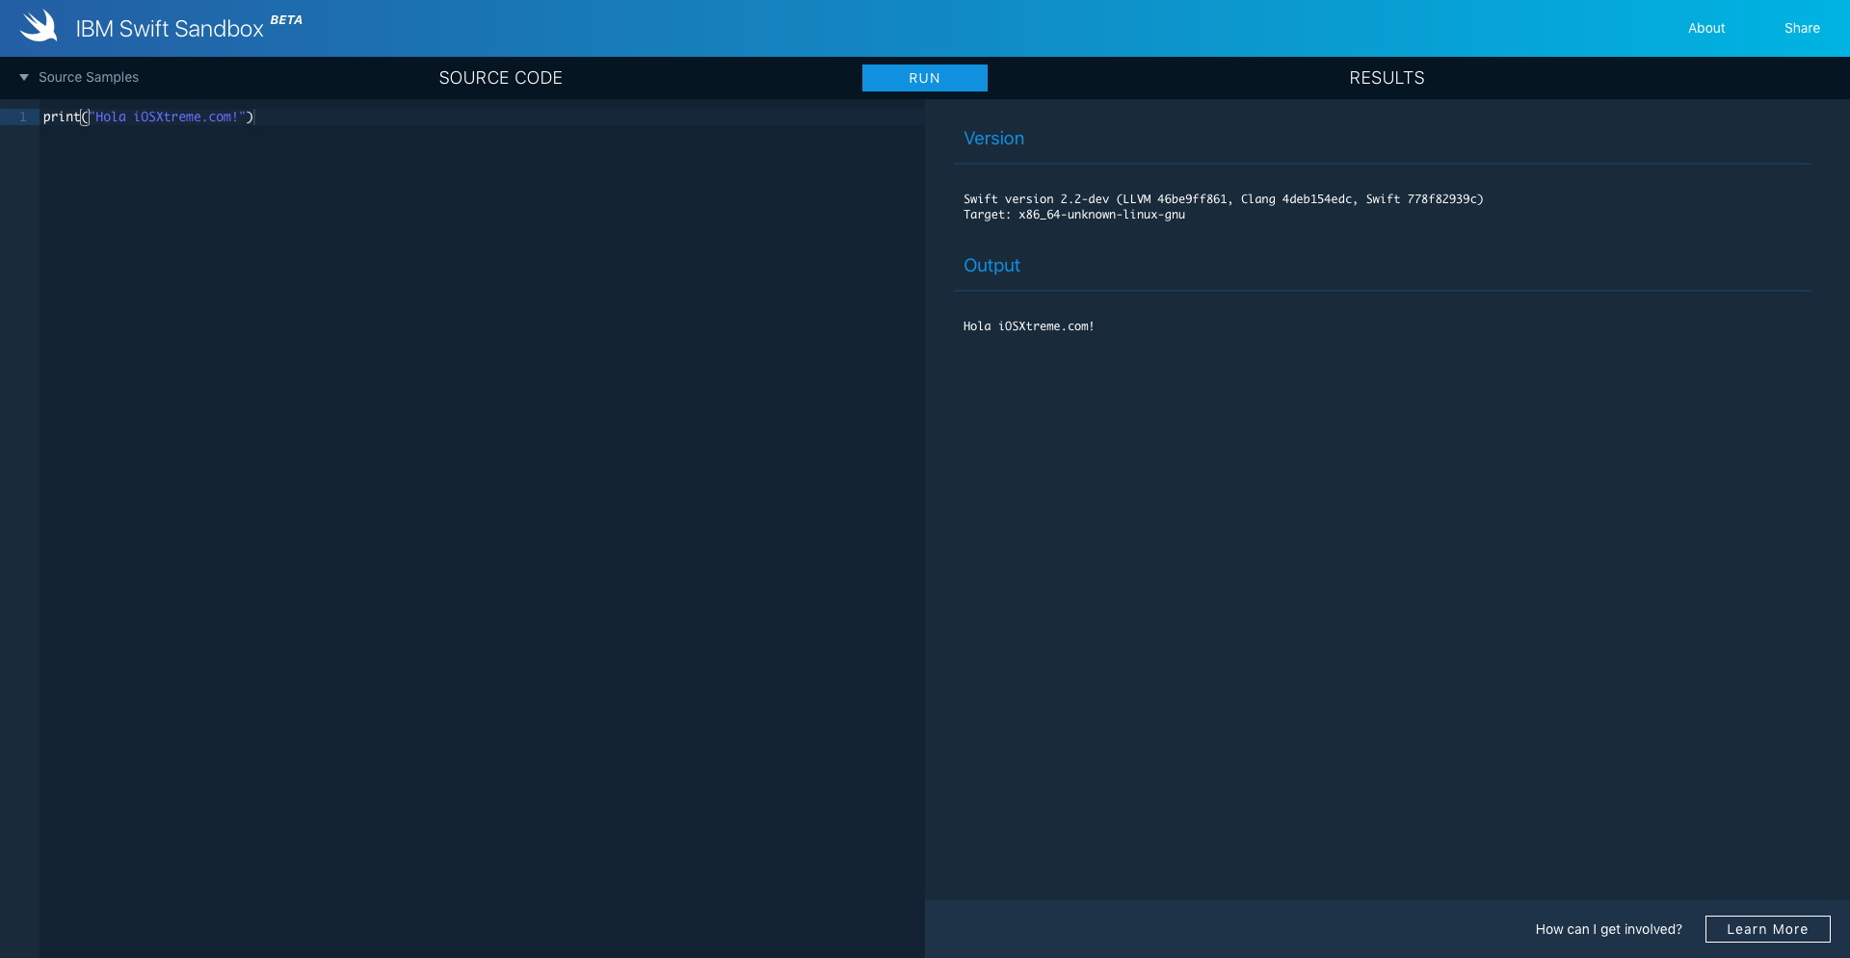Screen dimensions: 1850x958
Task: Click the Version section heading
Action: (x=993, y=138)
